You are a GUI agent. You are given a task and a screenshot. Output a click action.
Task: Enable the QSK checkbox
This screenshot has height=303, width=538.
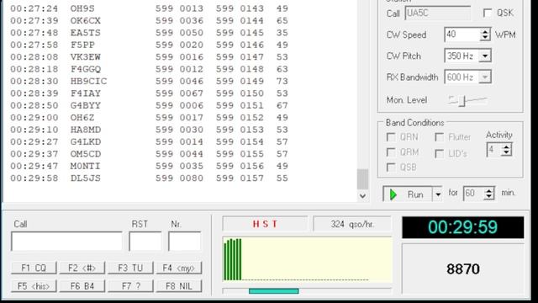click(488, 13)
